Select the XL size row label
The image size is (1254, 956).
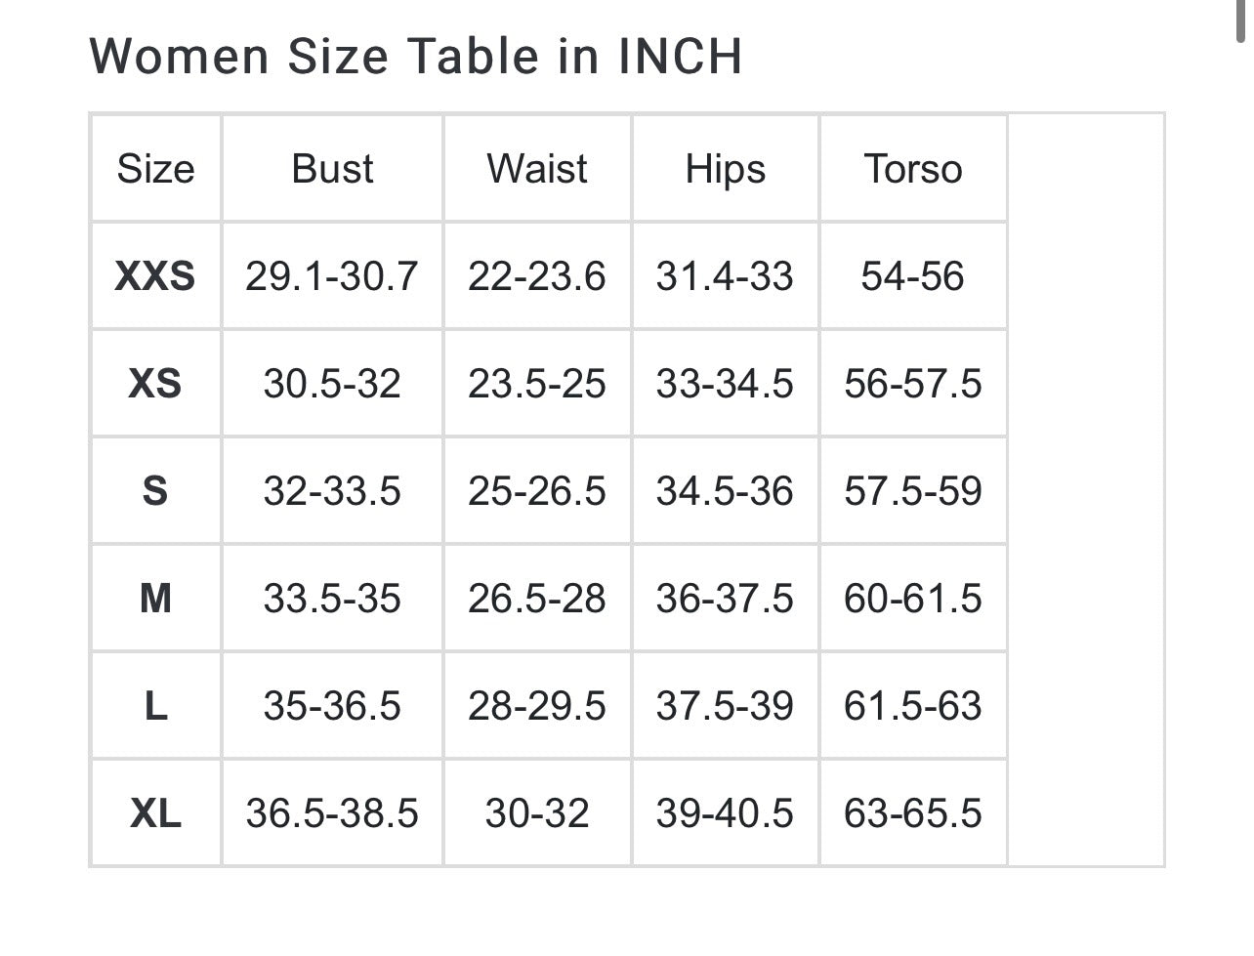coord(155,813)
